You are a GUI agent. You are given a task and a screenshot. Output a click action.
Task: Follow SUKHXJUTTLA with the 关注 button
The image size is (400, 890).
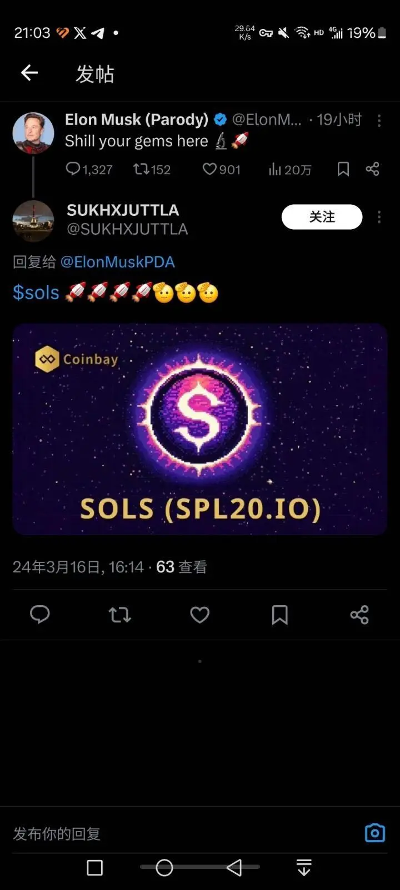click(322, 217)
